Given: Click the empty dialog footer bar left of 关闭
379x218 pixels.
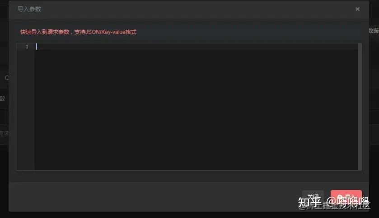Looking at the screenshot, I should coord(155,197).
